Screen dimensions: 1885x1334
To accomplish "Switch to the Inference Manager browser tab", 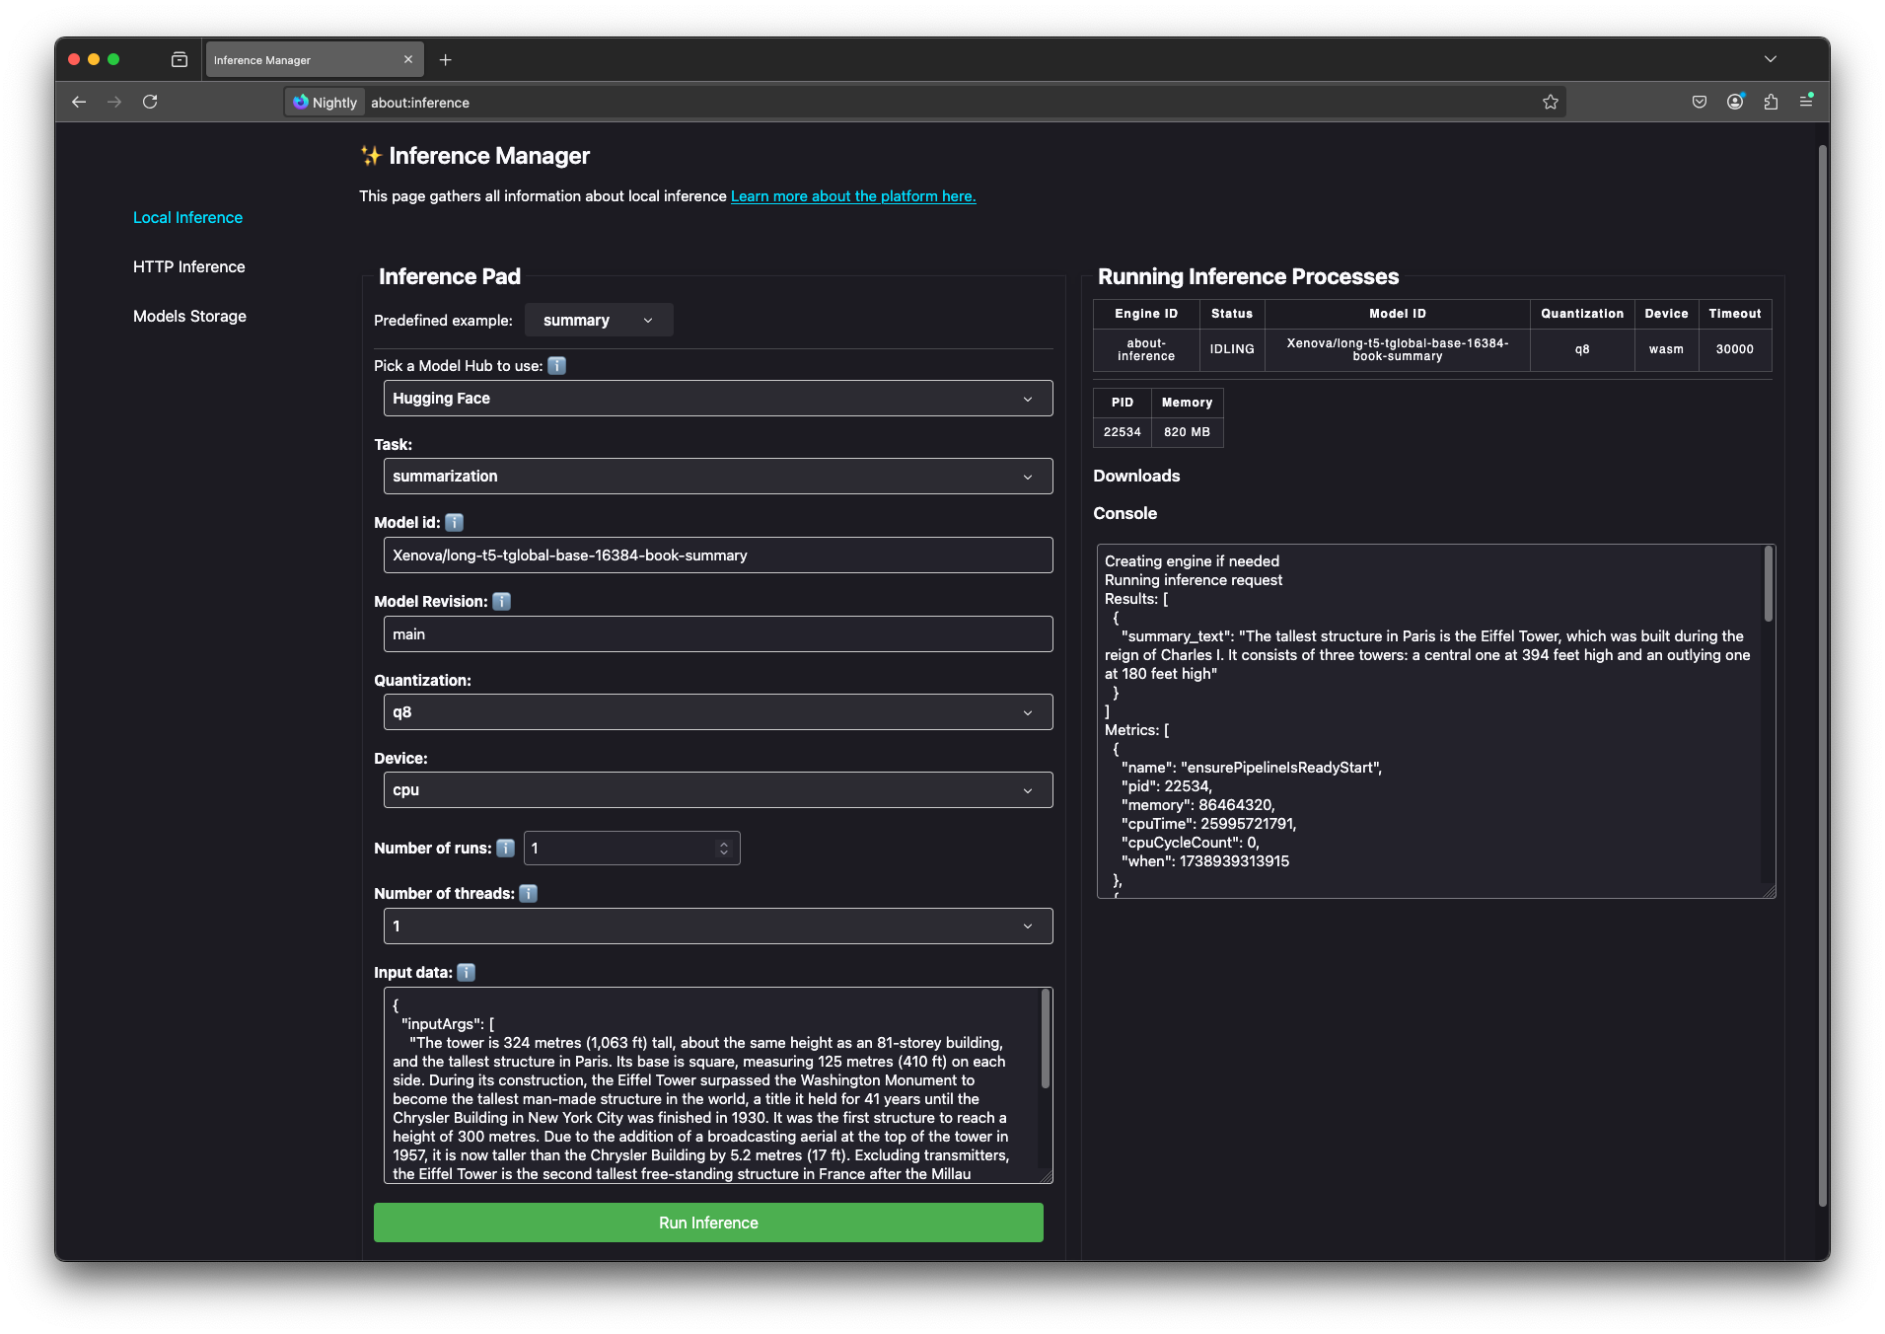I will (314, 59).
